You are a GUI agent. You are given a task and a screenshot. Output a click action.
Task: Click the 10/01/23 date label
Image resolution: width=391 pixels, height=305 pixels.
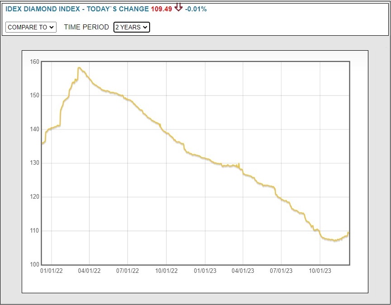(320, 271)
